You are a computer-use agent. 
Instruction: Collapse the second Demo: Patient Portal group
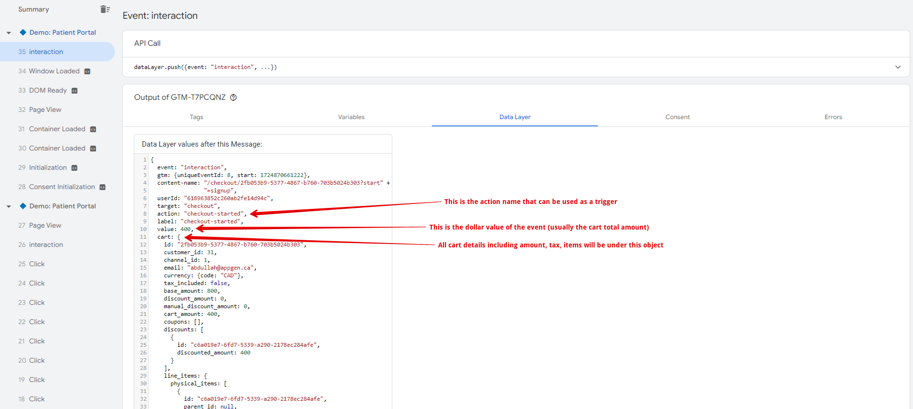click(9, 206)
